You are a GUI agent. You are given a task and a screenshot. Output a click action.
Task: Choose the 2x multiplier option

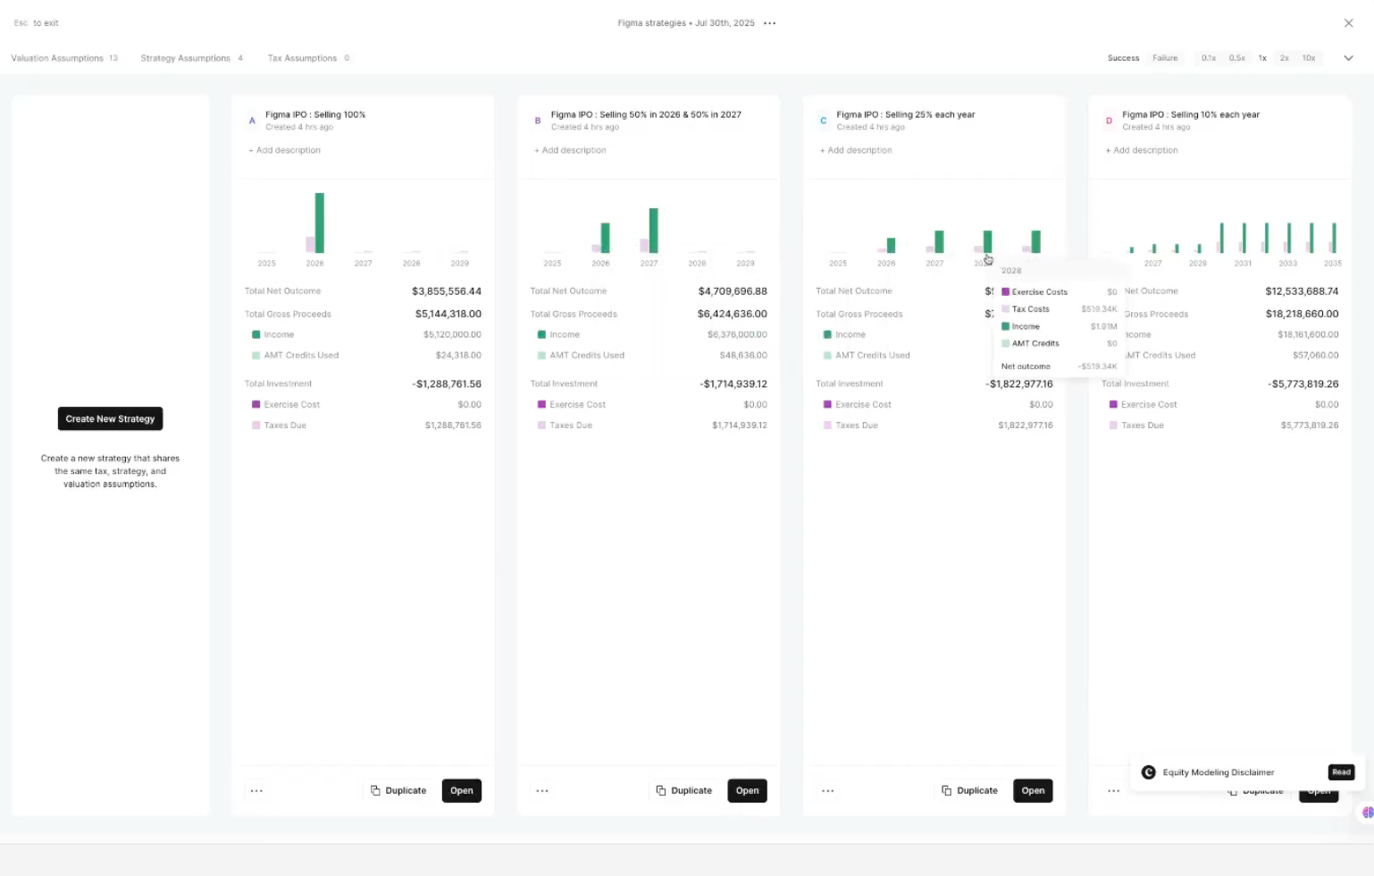(1285, 58)
